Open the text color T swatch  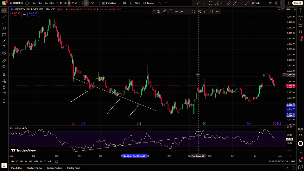point(171,11)
